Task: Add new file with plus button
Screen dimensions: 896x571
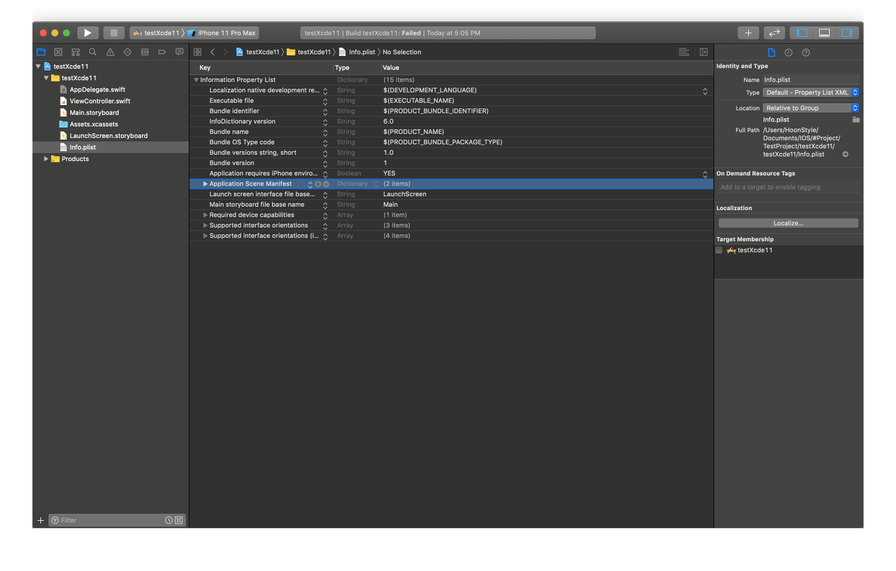Action: (x=40, y=520)
